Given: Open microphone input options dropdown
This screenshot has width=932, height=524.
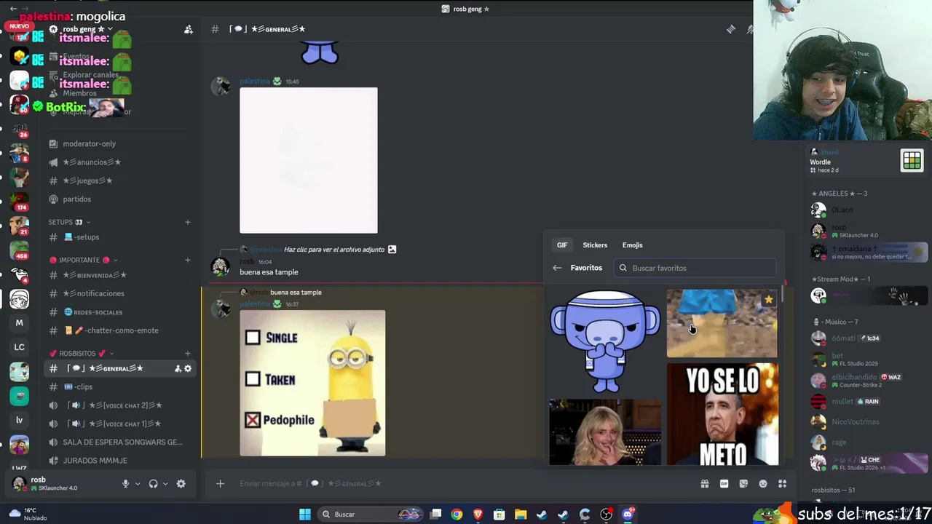Looking at the screenshot, I should click(137, 484).
